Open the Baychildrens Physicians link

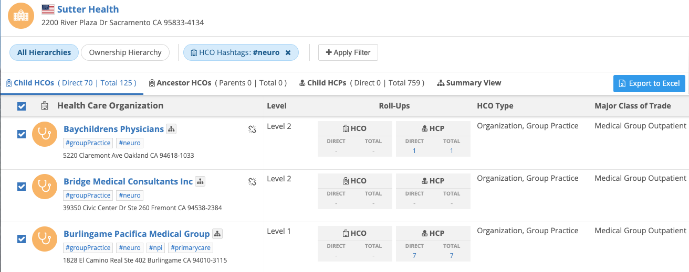click(113, 129)
